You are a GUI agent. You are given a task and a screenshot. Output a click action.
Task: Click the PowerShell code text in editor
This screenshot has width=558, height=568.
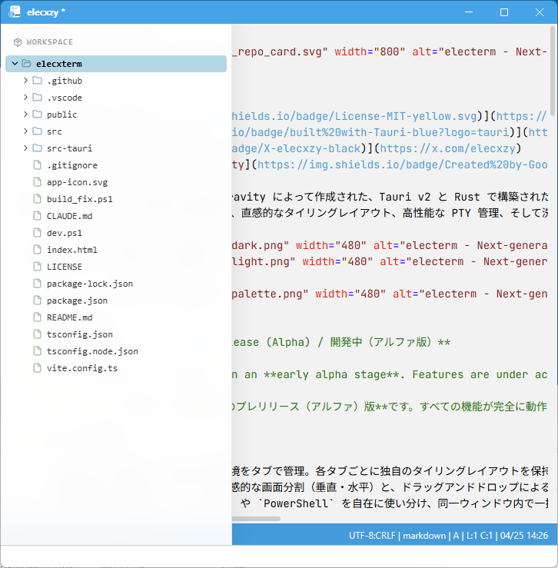pos(296,503)
